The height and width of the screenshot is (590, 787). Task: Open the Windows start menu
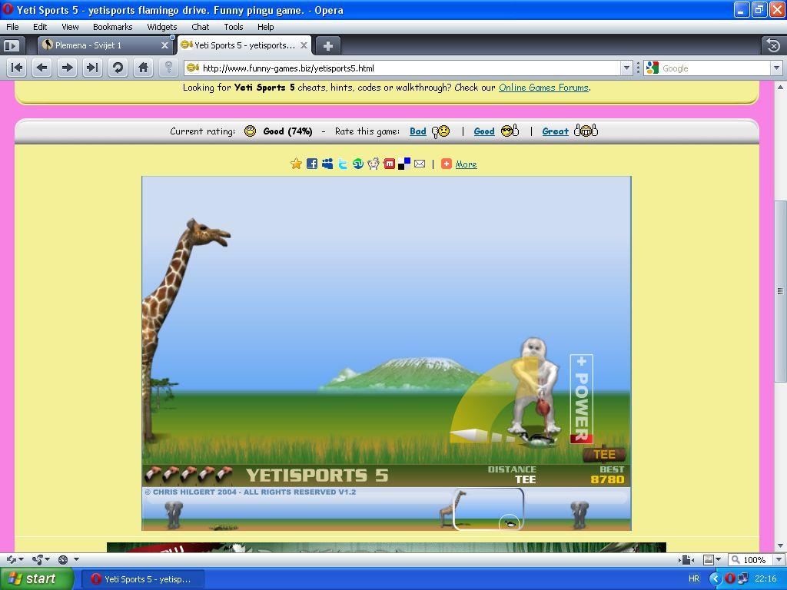(36, 578)
